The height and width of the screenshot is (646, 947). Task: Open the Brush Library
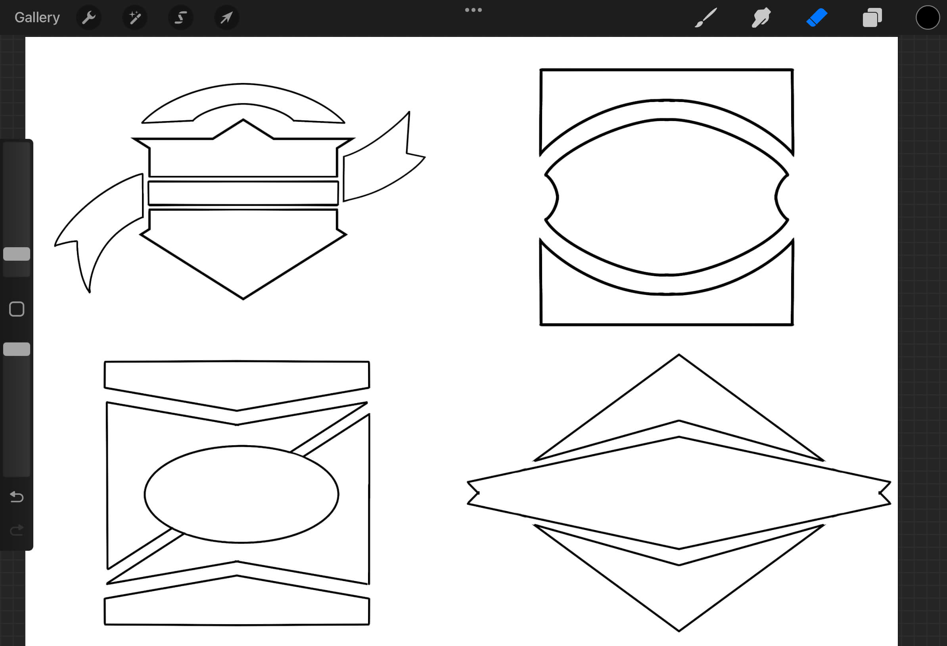(x=706, y=17)
